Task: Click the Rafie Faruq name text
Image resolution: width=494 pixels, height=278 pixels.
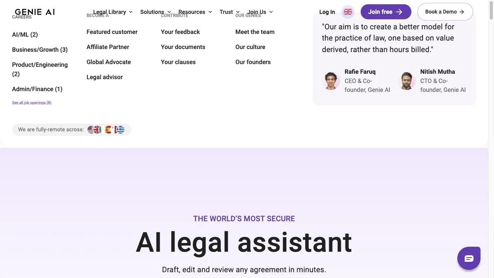Action: (360, 72)
